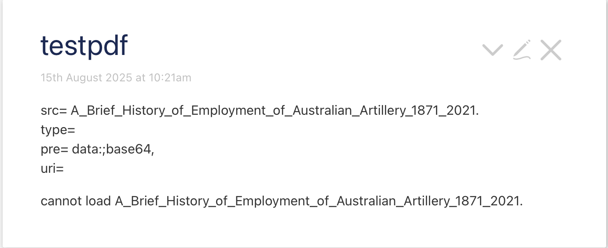The height and width of the screenshot is (248, 608).
Task: Click the uri= line
Action: [x=52, y=168]
